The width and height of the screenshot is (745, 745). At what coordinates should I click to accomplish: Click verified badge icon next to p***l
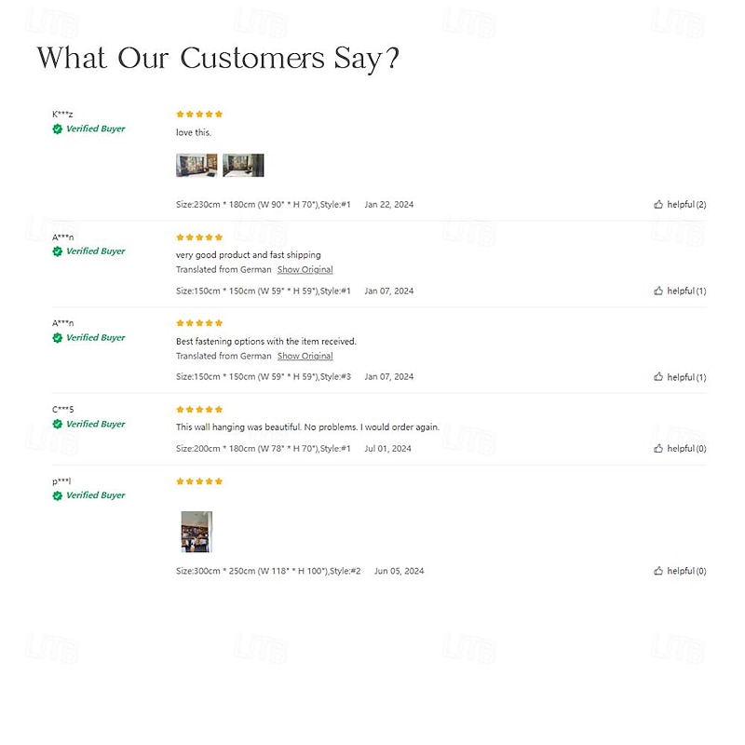pos(58,495)
